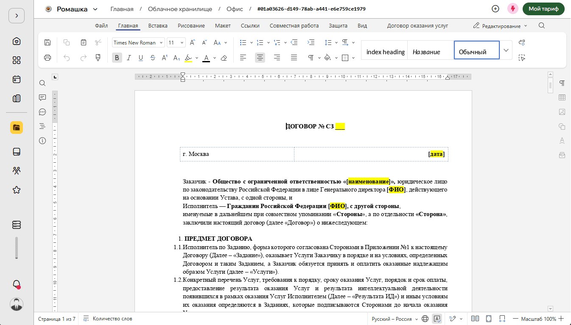Image resolution: width=571 pixels, height=325 pixels.
Task: Open notifications bell in the left rail
Action: [x=17, y=284]
